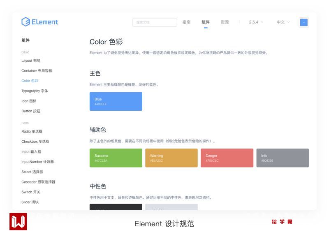The image size is (329, 237).
Task: Click the Warning orange color swatch
Action: (x=171, y=158)
